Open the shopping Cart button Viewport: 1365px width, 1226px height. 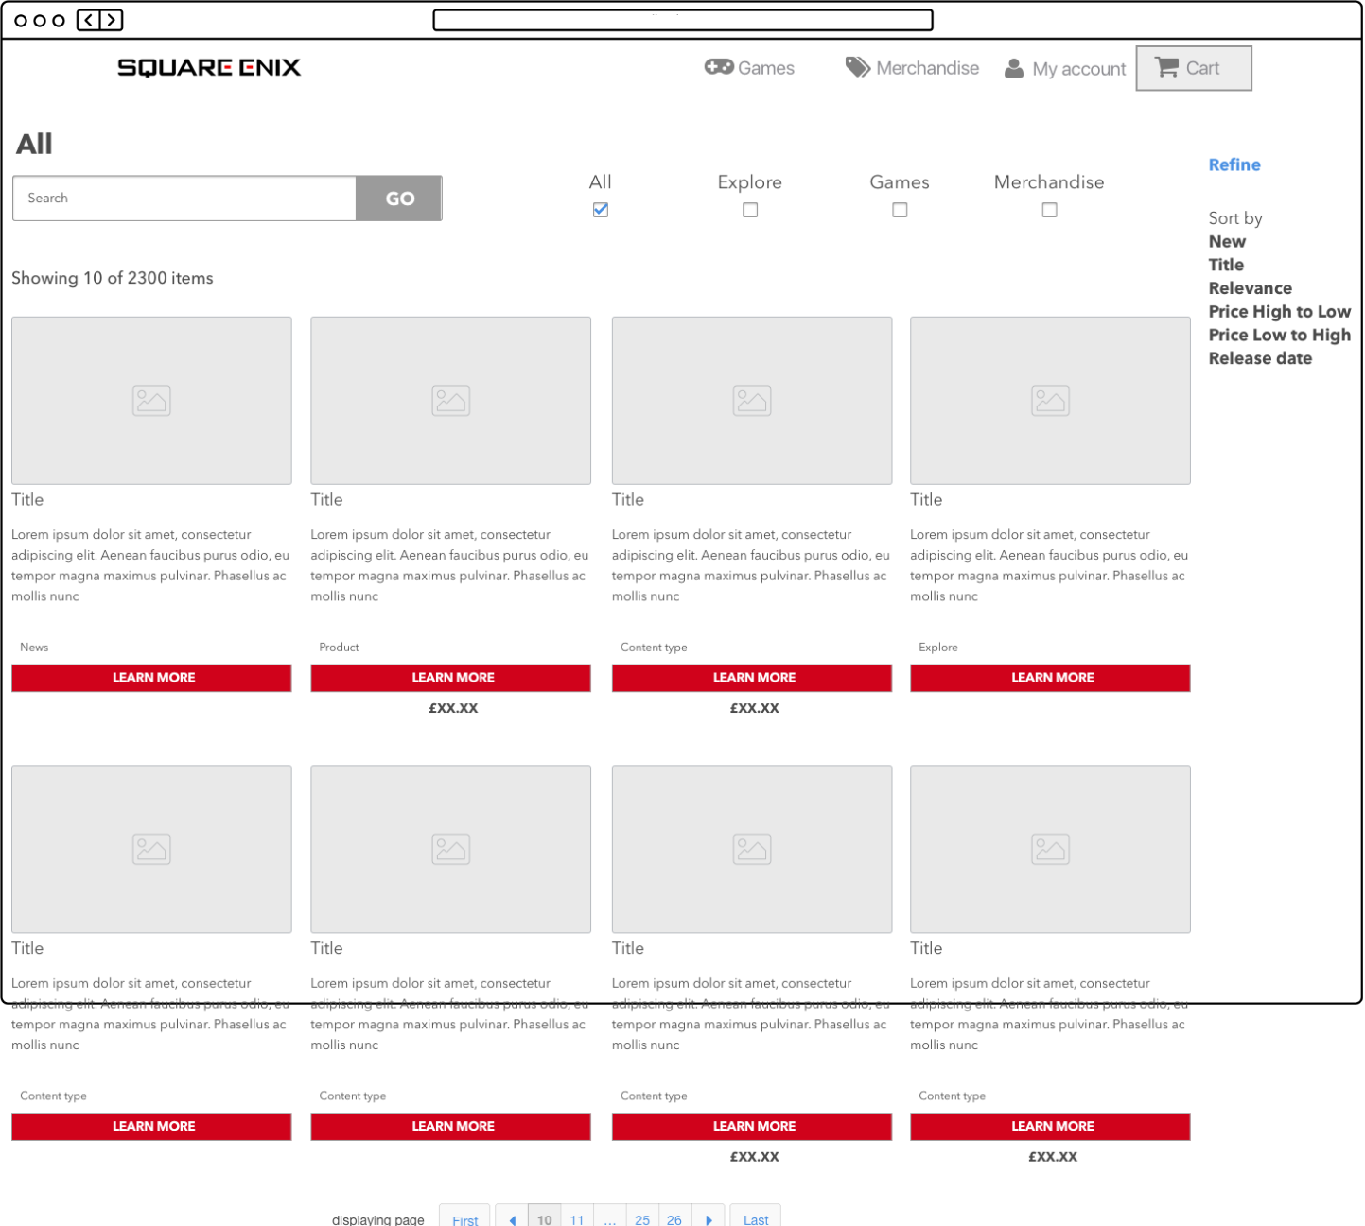pos(1193,68)
